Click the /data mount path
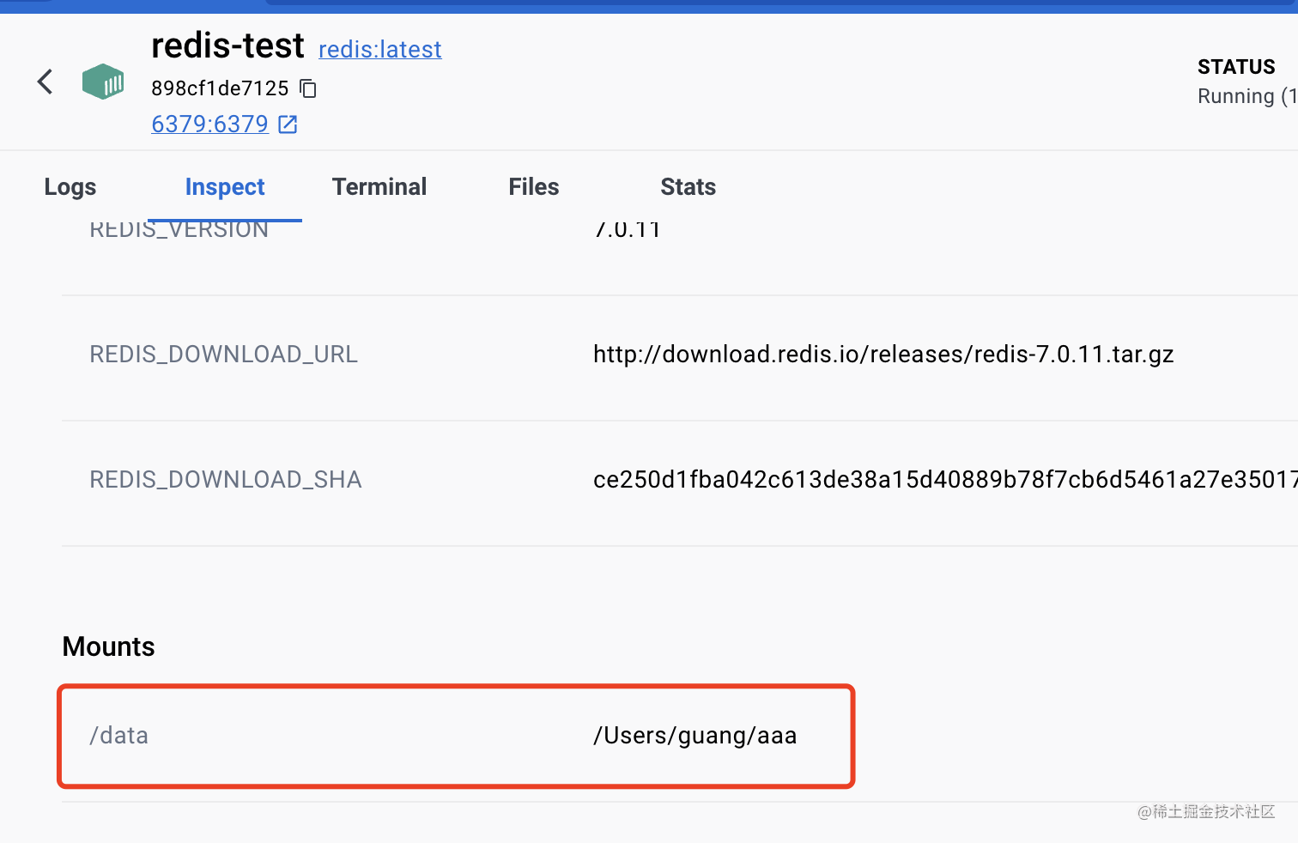 119,736
